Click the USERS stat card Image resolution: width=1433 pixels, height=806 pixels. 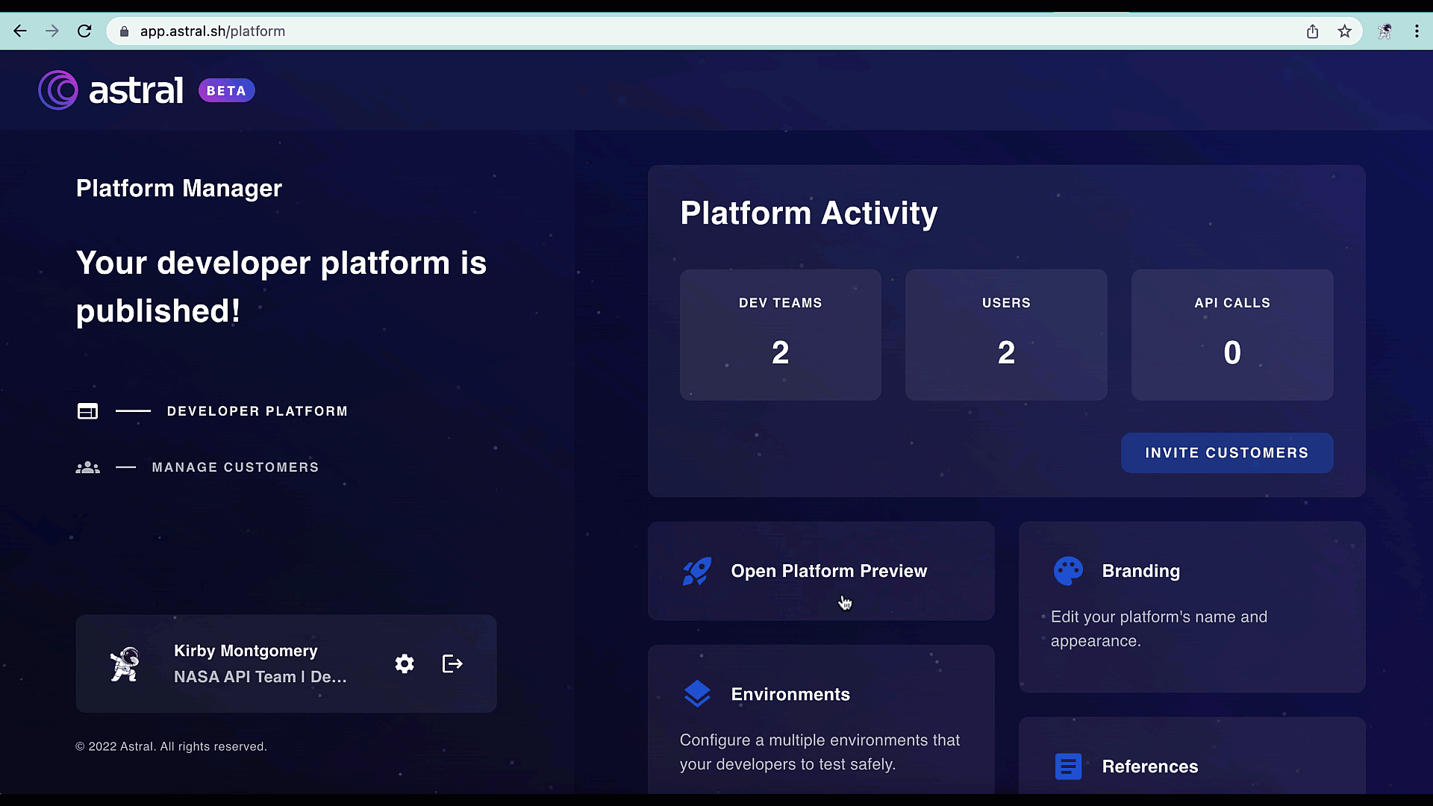(1006, 335)
